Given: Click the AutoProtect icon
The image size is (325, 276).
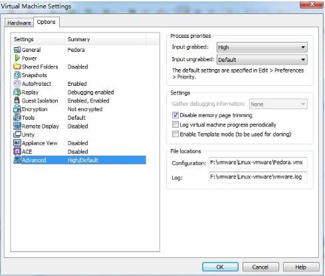Looking at the screenshot, I should tap(17, 84).
